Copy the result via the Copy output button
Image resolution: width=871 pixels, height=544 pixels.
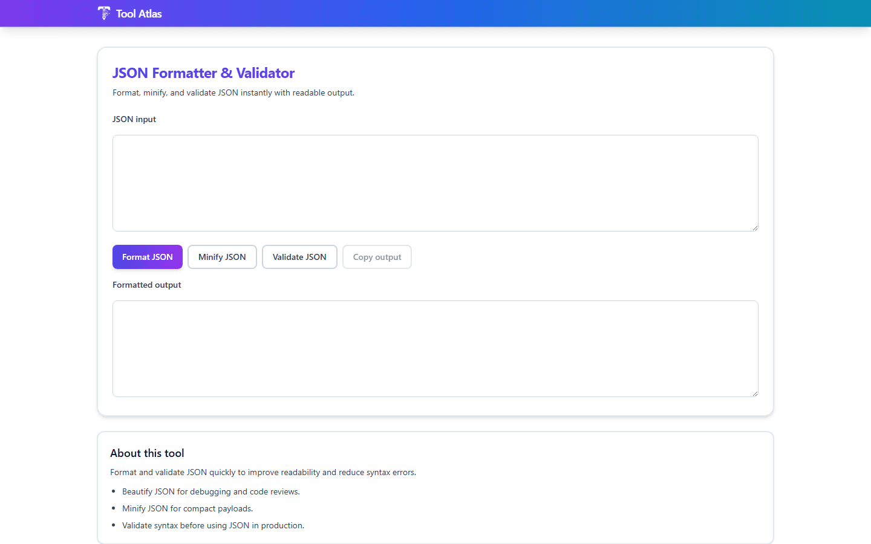(x=377, y=256)
